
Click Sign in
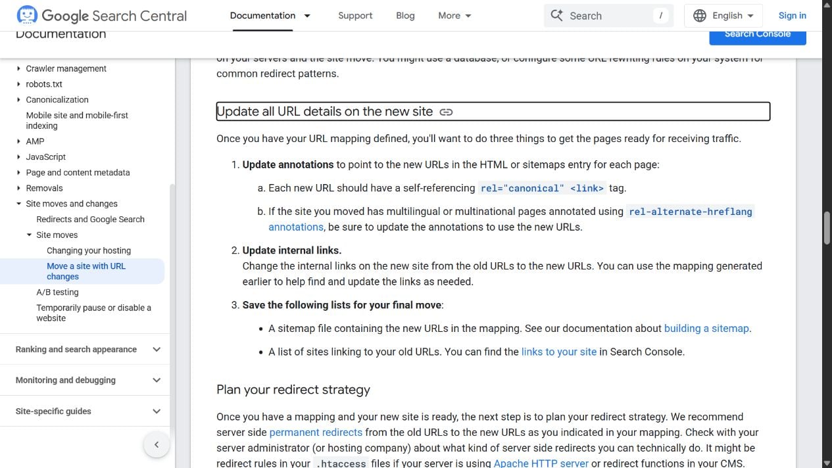(792, 15)
